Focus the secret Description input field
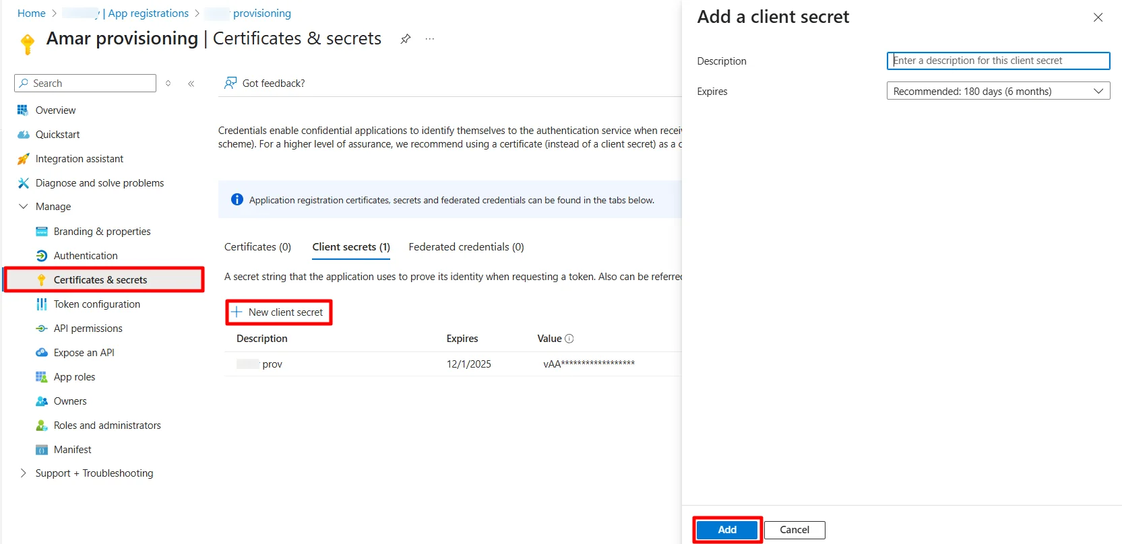Viewport: 1122px width, 544px height. coord(998,61)
